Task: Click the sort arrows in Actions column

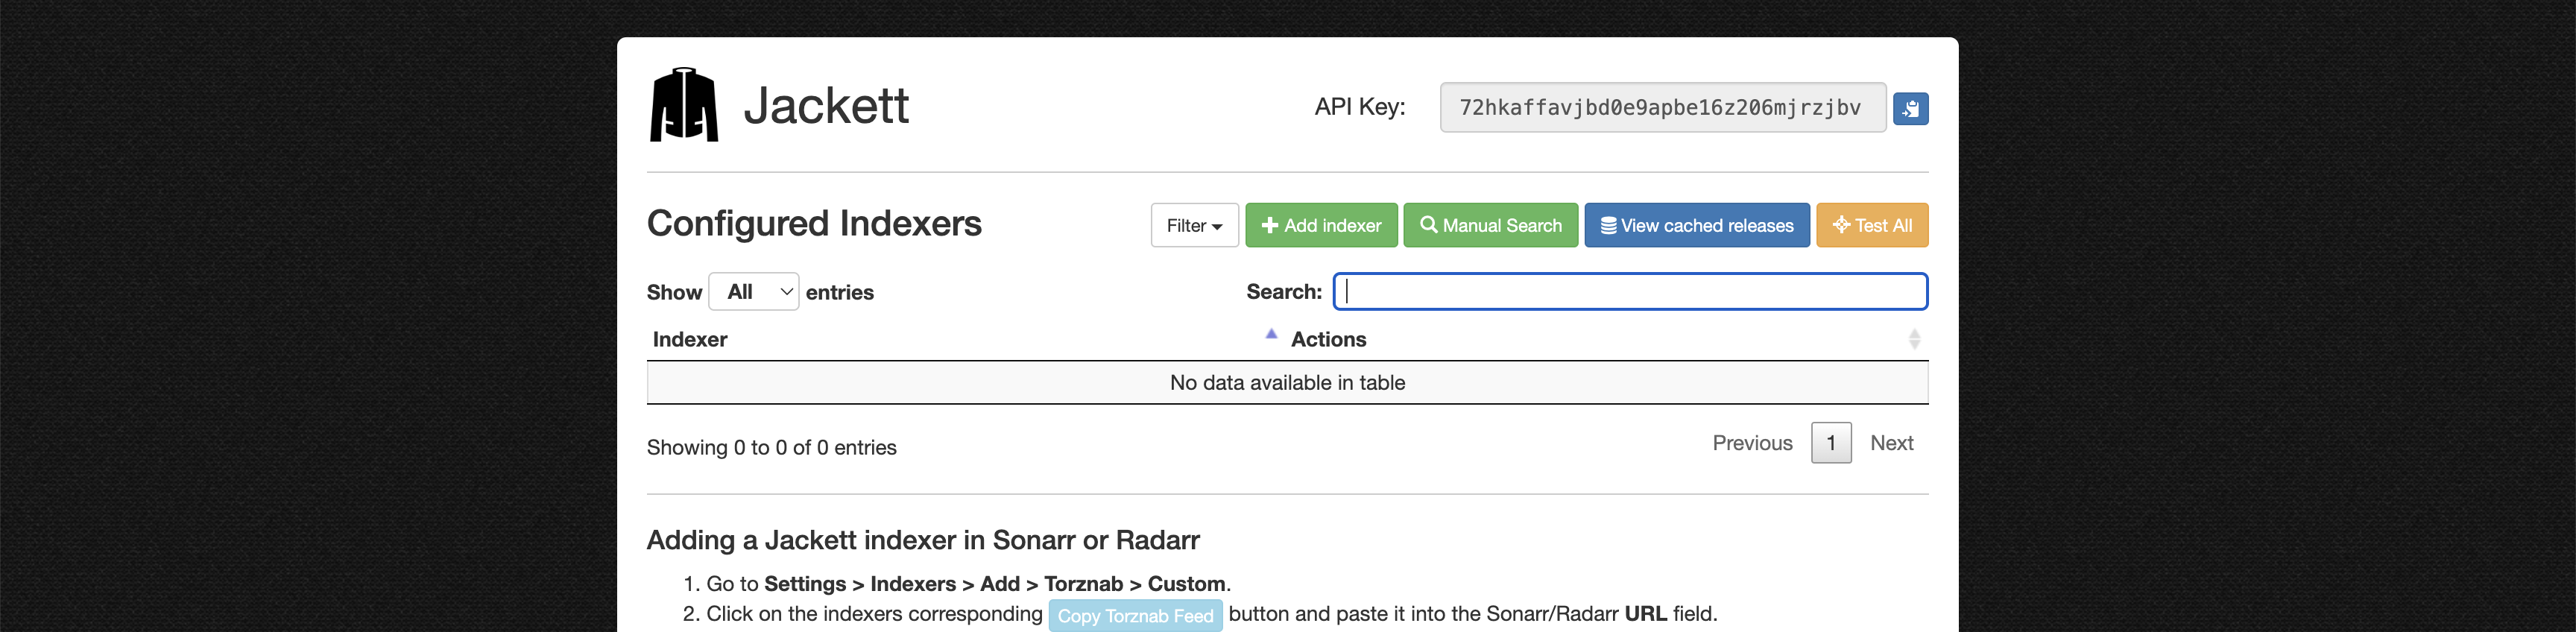Action: point(1914,339)
